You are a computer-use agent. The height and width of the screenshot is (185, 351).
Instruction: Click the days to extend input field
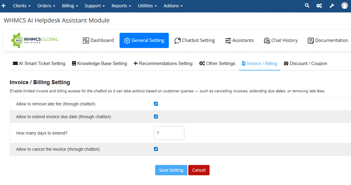tap(169, 133)
